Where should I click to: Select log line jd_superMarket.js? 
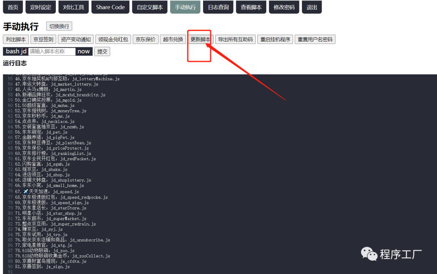[51, 219]
